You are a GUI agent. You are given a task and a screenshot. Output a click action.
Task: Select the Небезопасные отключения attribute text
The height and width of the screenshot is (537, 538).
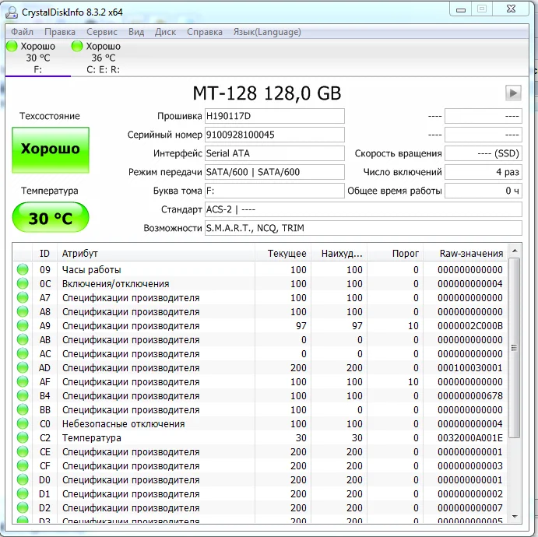click(124, 424)
